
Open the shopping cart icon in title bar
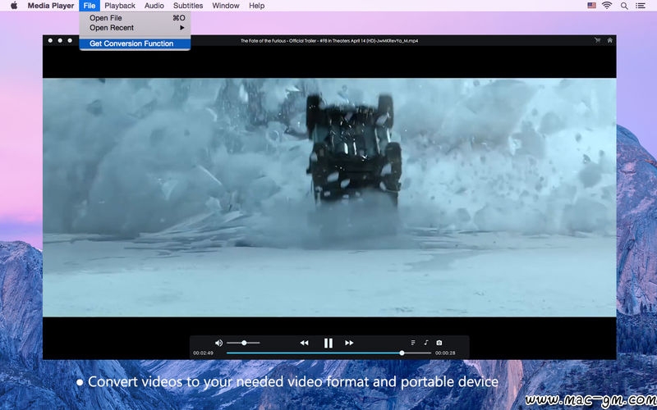click(x=598, y=40)
